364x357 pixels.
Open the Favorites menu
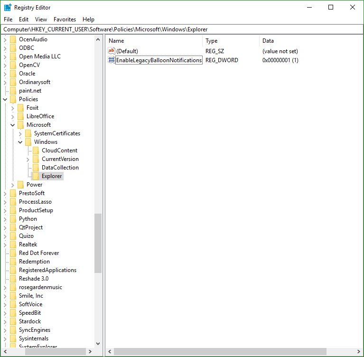click(65, 19)
